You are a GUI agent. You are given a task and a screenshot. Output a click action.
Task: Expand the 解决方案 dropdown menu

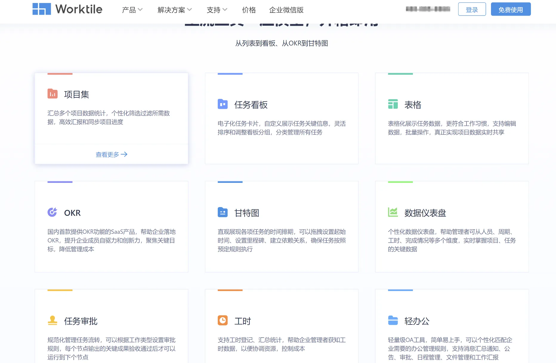(175, 10)
